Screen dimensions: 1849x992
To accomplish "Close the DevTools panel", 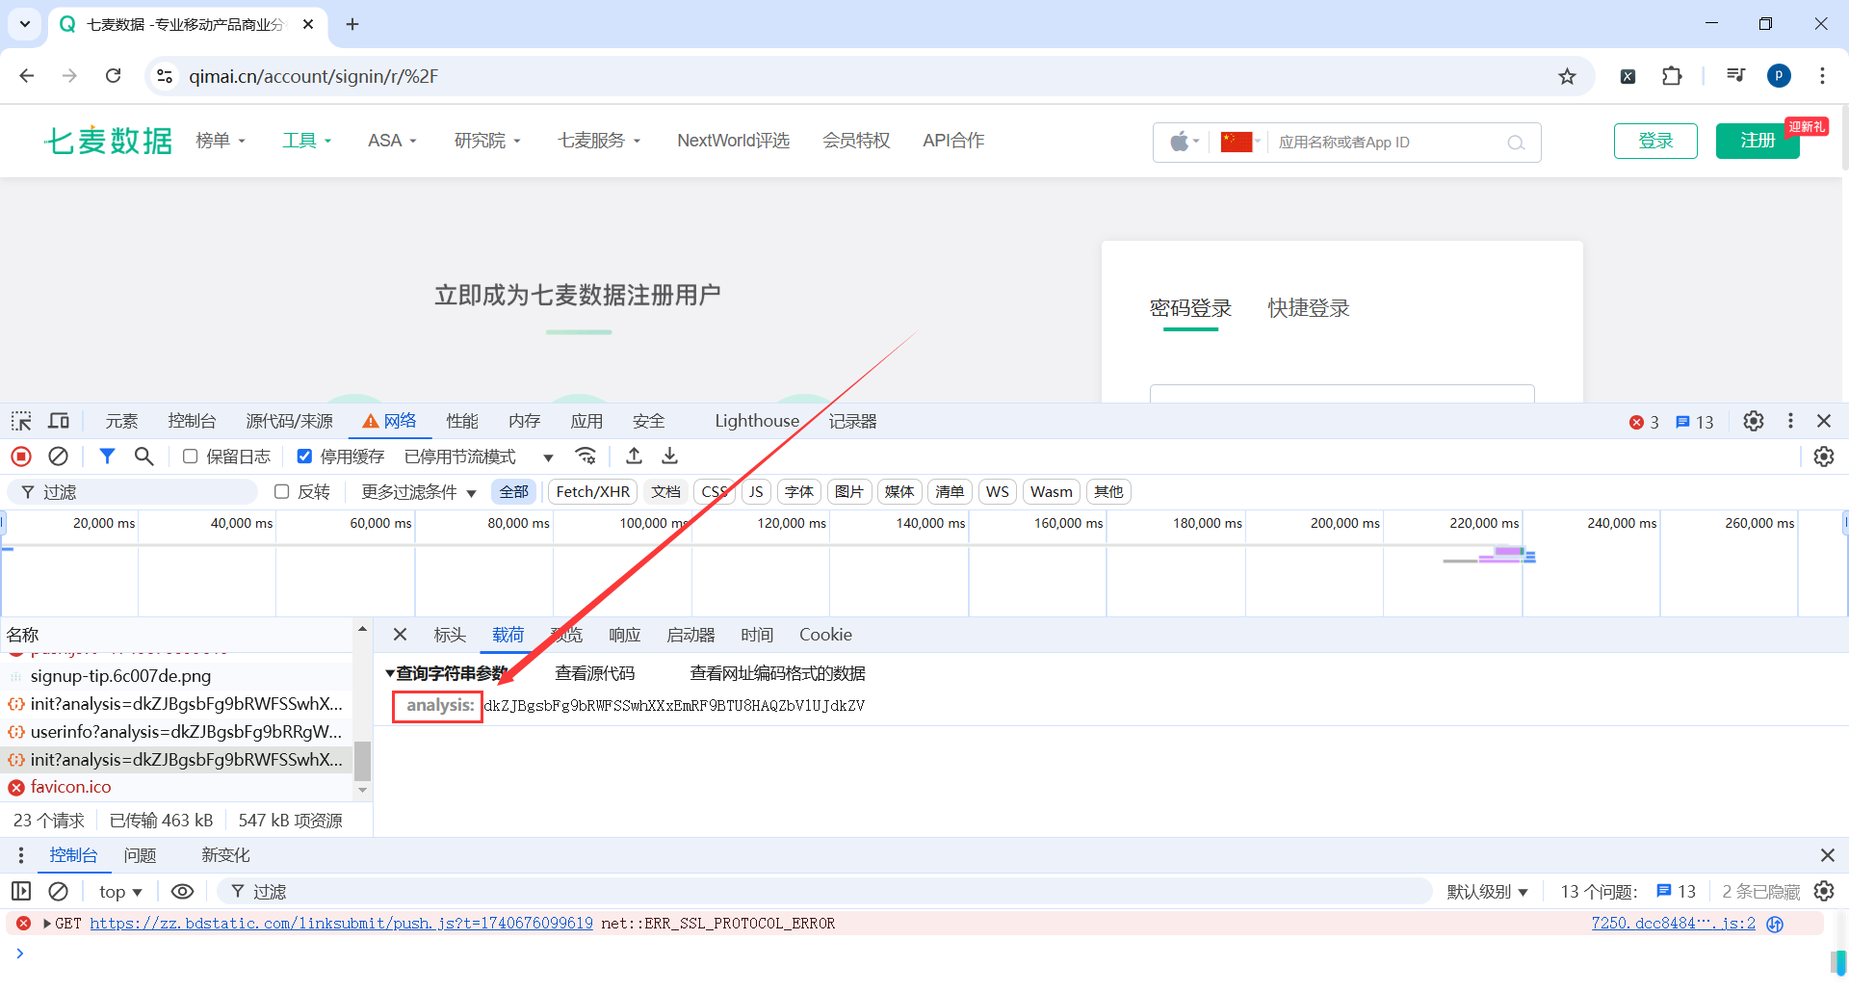I will tap(1824, 421).
